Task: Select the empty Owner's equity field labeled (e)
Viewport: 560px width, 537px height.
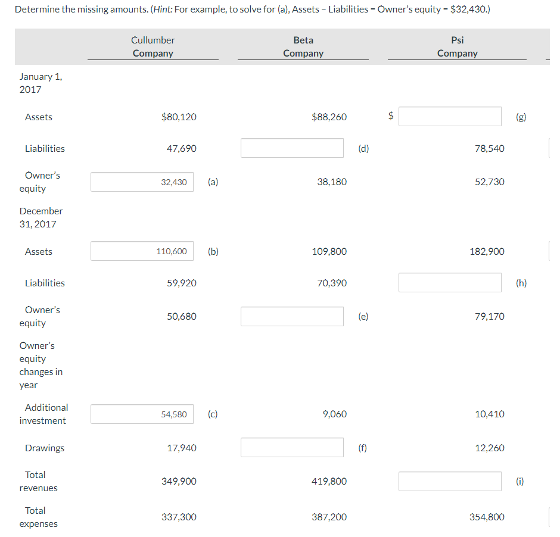Action: tap(292, 316)
